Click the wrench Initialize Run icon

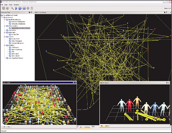tap(12, 8)
